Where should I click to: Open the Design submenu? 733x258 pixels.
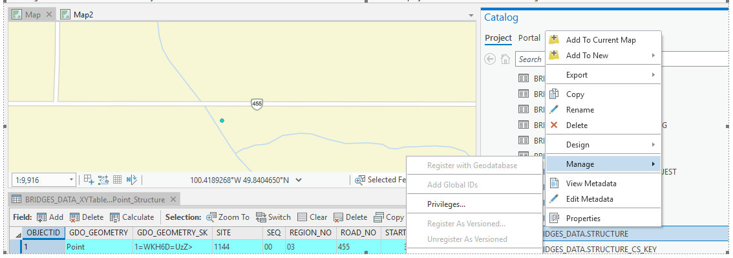click(x=603, y=144)
